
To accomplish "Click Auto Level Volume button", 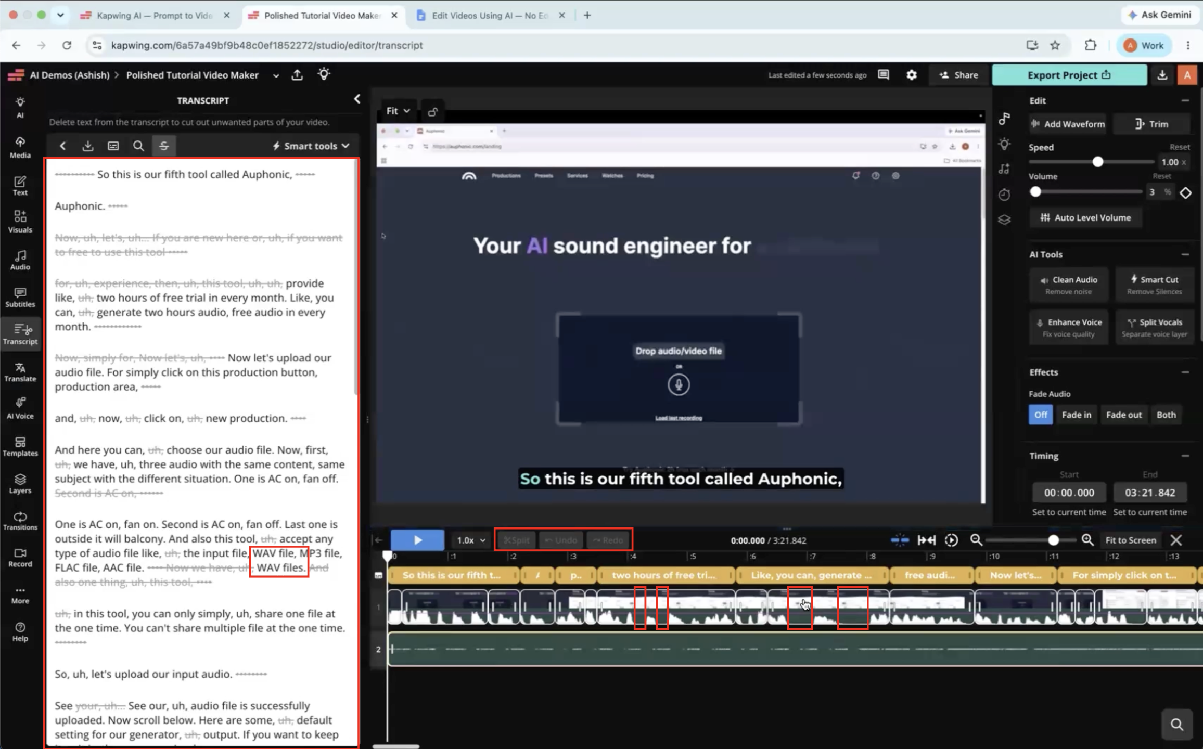I will coord(1085,217).
